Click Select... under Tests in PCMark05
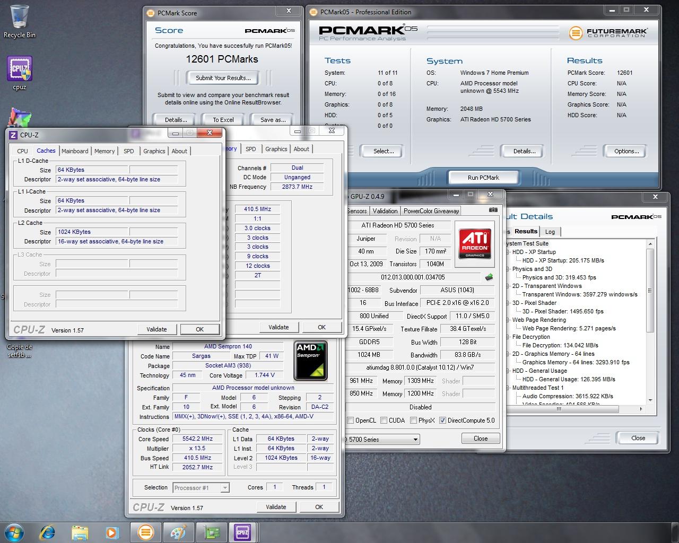This screenshot has height=543, width=679. (384, 151)
